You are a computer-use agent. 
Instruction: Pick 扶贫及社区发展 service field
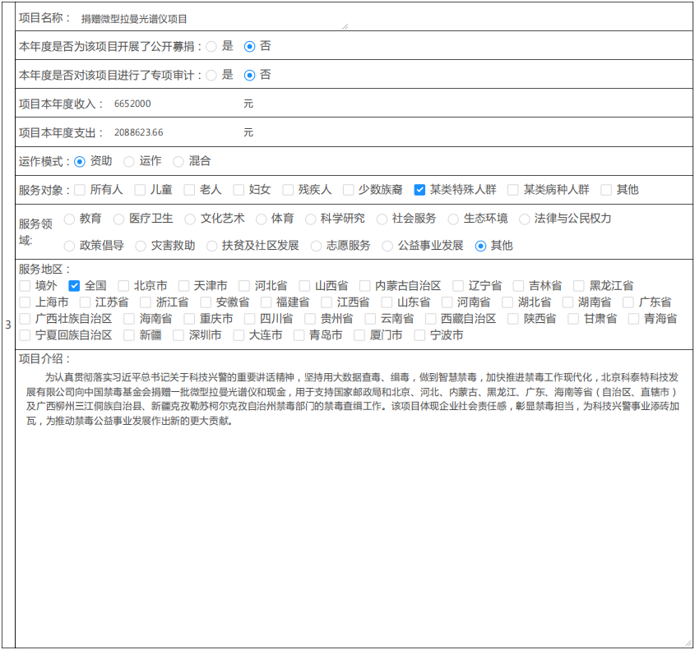coord(211,246)
